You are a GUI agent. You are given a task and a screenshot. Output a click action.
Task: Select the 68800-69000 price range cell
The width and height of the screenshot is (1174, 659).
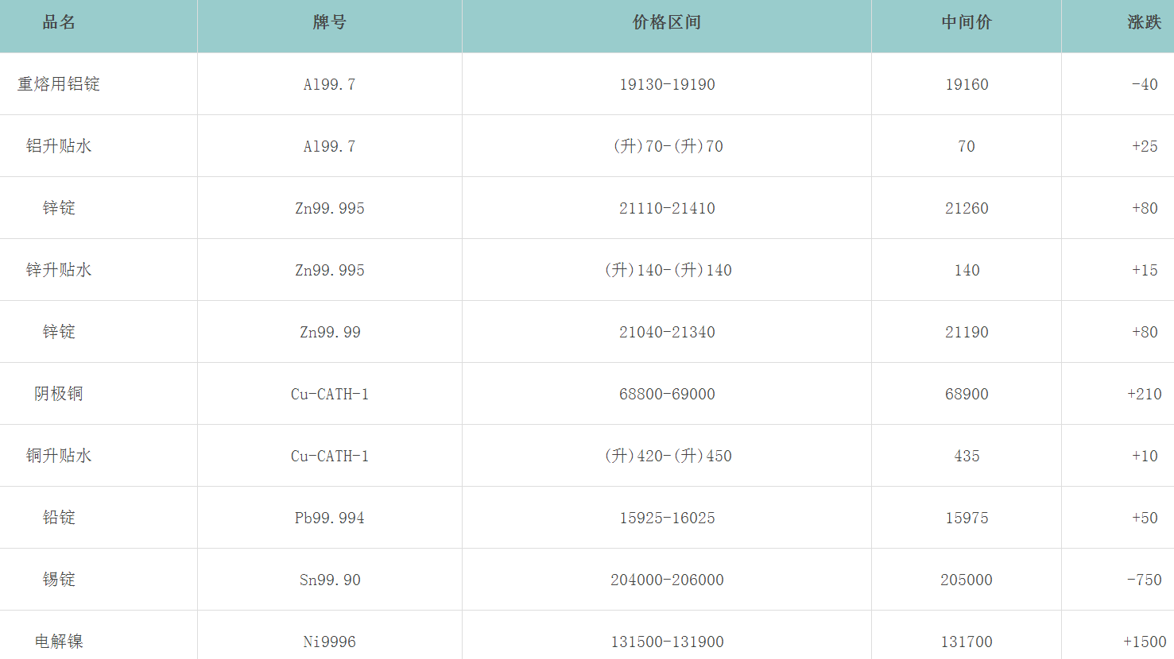pyautogui.click(x=667, y=394)
